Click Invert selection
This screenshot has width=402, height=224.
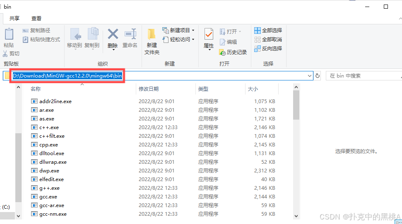click(268, 48)
